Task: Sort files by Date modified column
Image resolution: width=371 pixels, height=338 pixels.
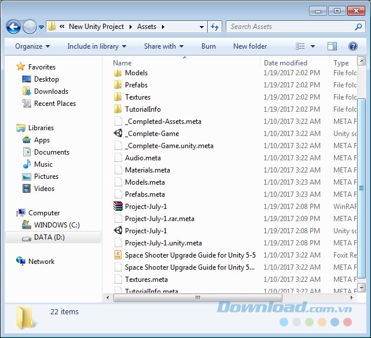Action: [x=285, y=63]
